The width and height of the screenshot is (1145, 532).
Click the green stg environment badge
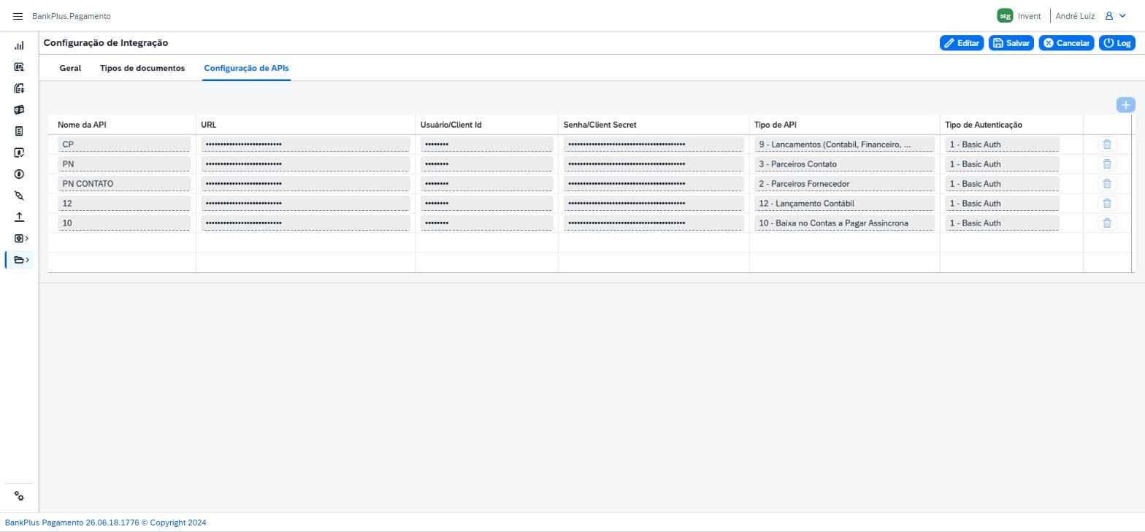(1005, 15)
